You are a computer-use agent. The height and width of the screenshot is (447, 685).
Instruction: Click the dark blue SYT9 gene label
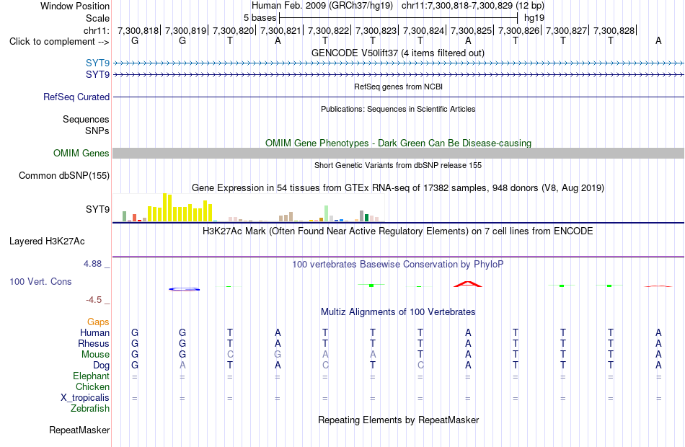click(97, 75)
